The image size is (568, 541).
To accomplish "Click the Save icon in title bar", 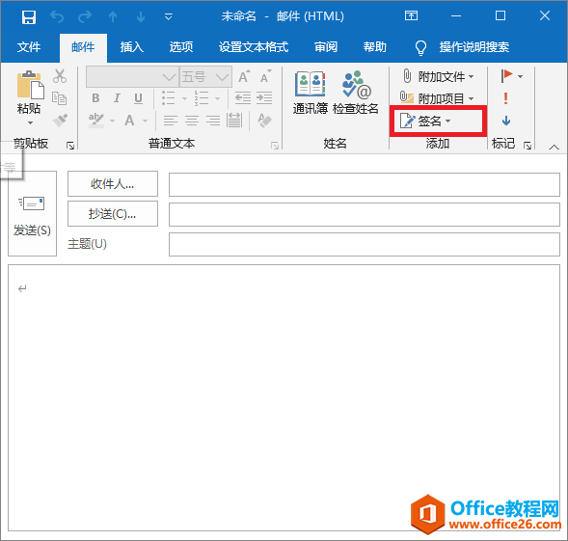I will click(x=29, y=16).
